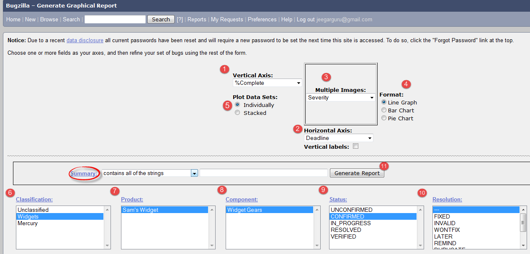The image size is (530, 254).
Task: Select Pie Chart format
Action: (383, 118)
